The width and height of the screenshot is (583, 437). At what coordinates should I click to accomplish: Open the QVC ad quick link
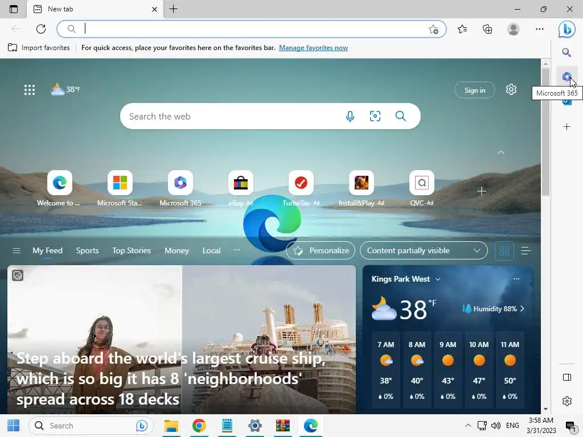(422, 188)
